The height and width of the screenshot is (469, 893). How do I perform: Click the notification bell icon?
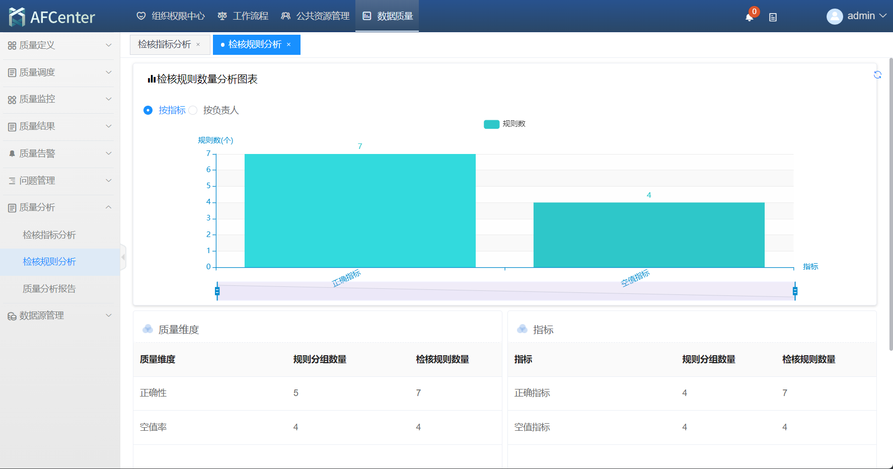point(749,17)
